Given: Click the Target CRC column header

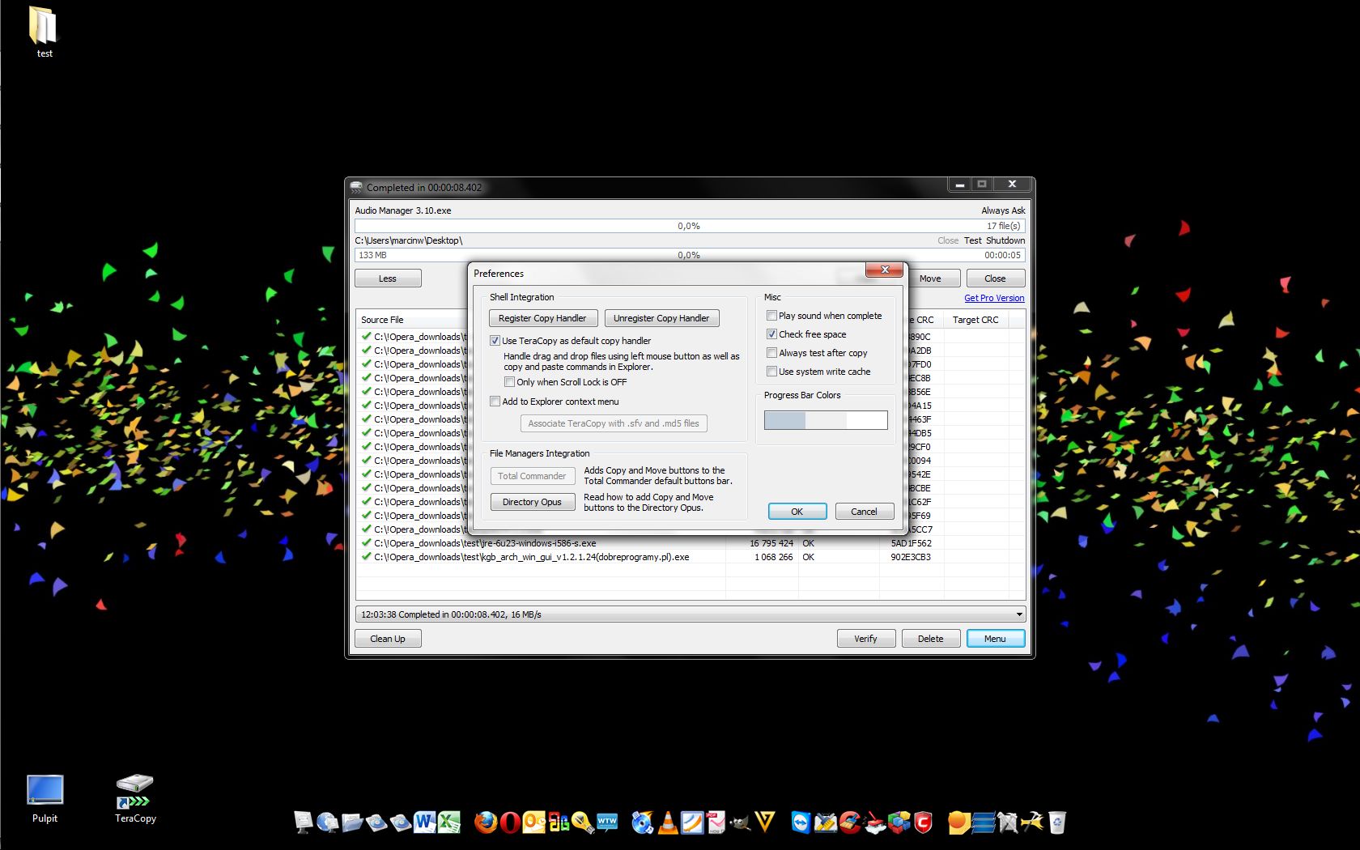Looking at the screenshot, I should [x=975, y=320].
